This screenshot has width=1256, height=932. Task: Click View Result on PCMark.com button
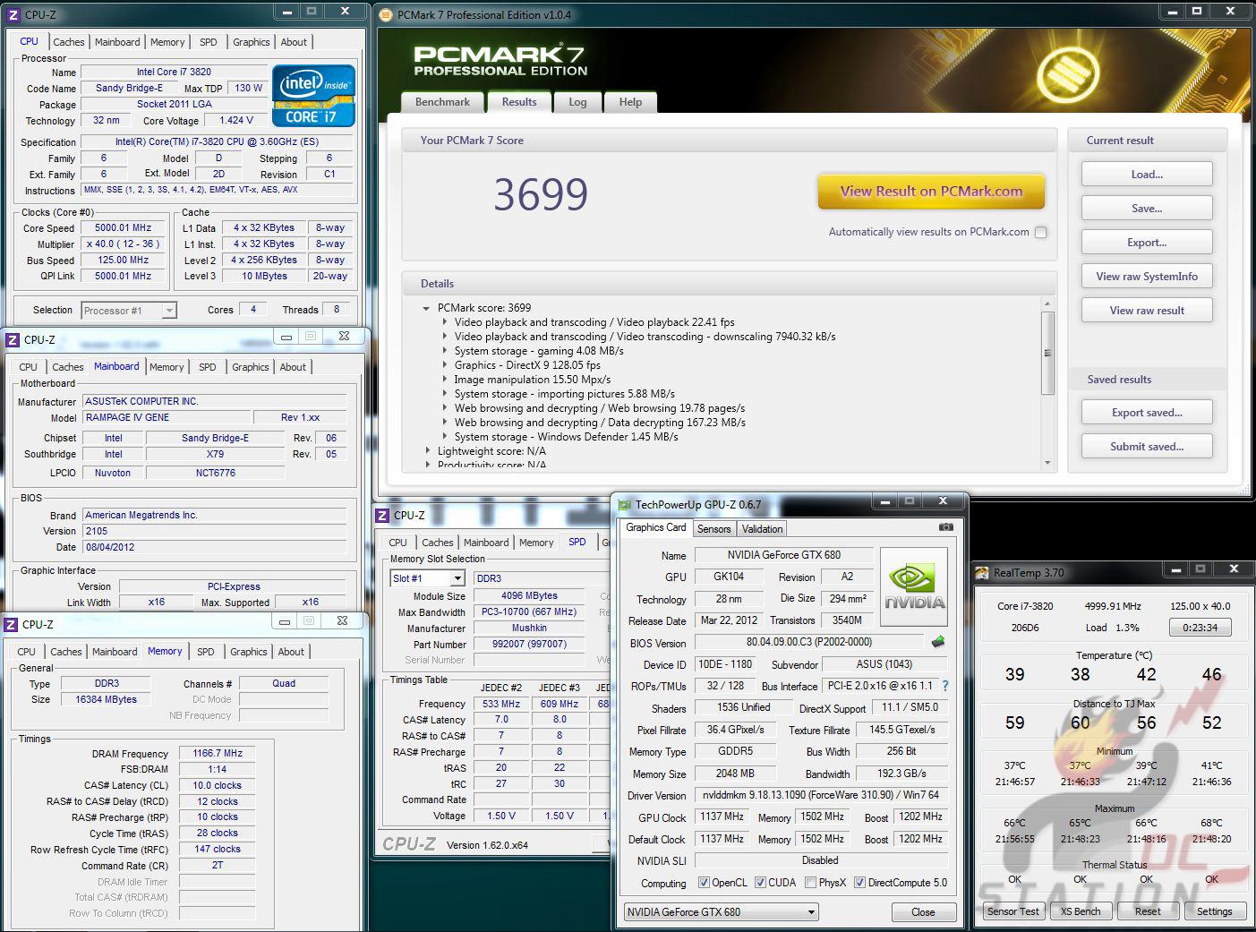coord(931,191)
